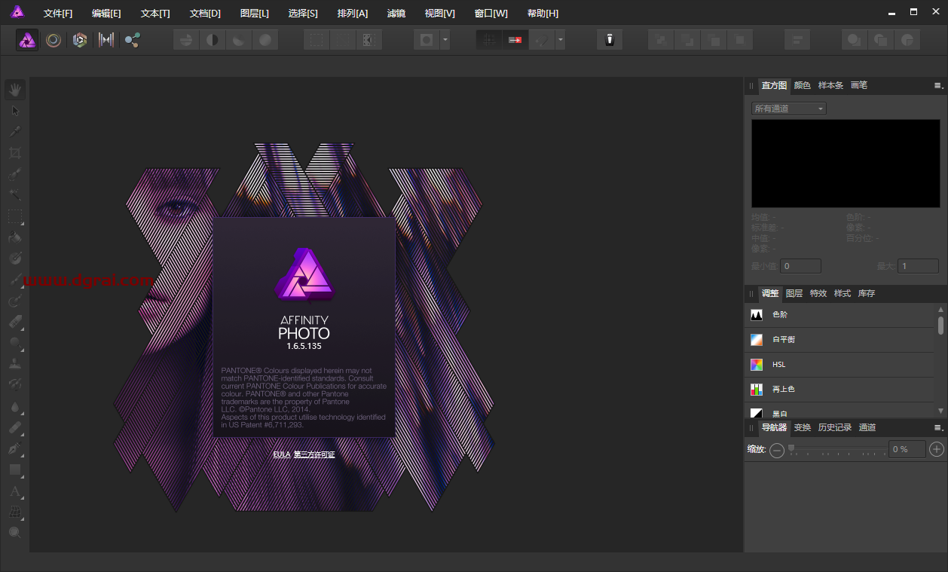Image resolution: width=948 pixels, height=572 pixels.
Task: Select the Move tool arrow
Action: (x=15, y=111)
